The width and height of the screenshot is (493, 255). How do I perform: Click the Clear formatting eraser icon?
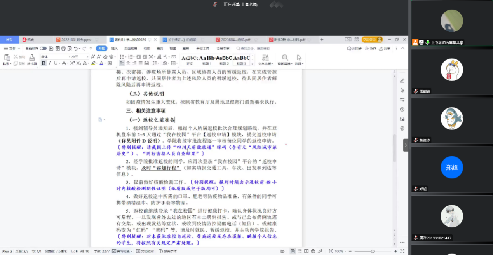point(105,57)
